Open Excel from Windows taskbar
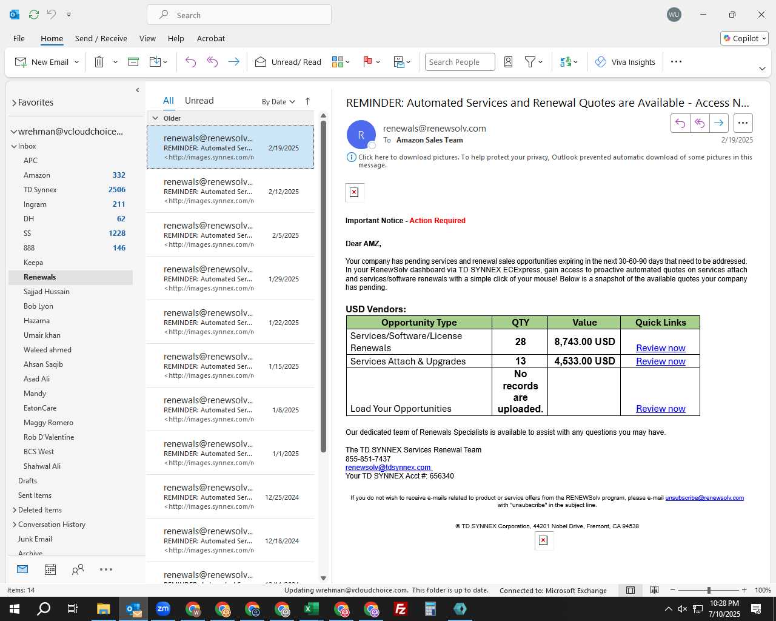Viewport: 776px width, 621px height. click(x=312, y=609)
